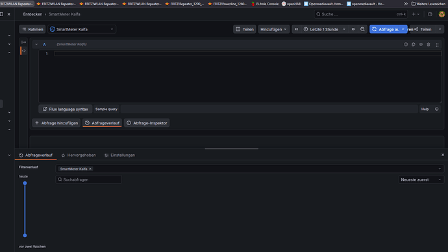This screenshot has width=448, height=252.
Task: Close the side menu with X icon
Action: coord(9,14)
